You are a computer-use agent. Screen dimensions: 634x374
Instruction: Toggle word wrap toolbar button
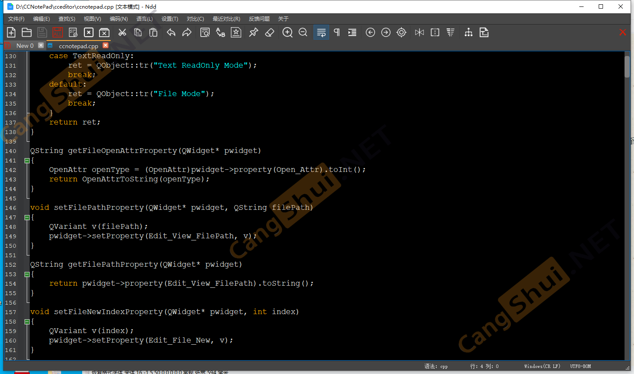click(321, 32)
